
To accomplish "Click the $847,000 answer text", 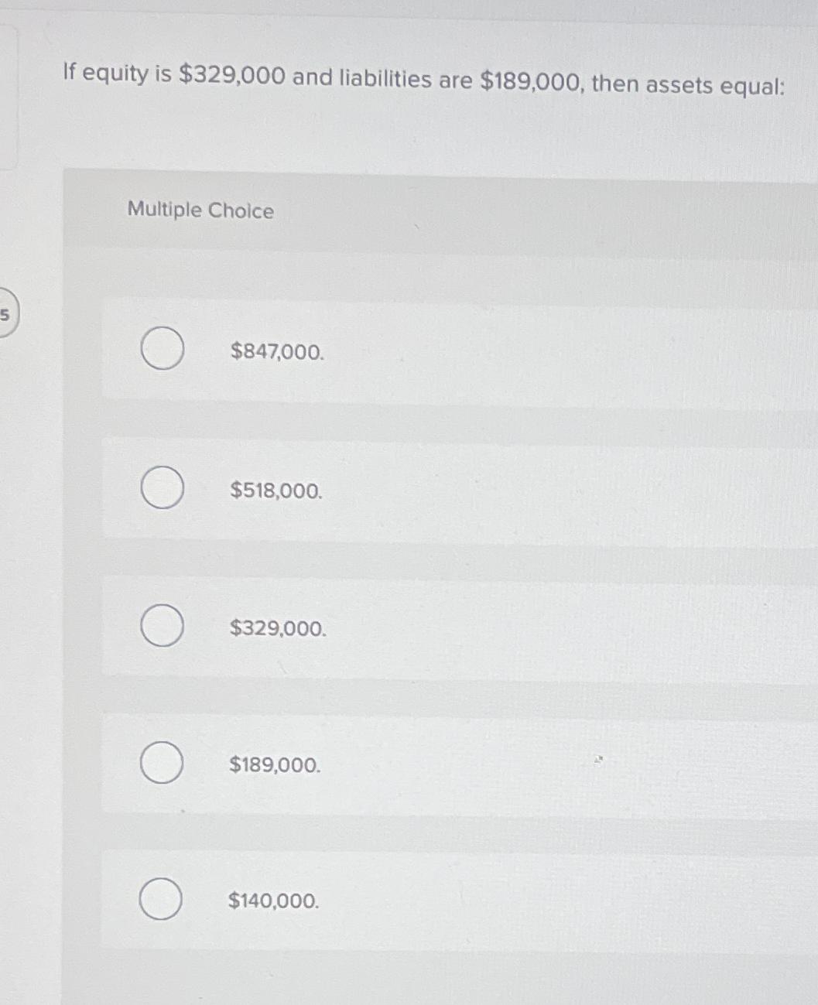I will [276, 354].
